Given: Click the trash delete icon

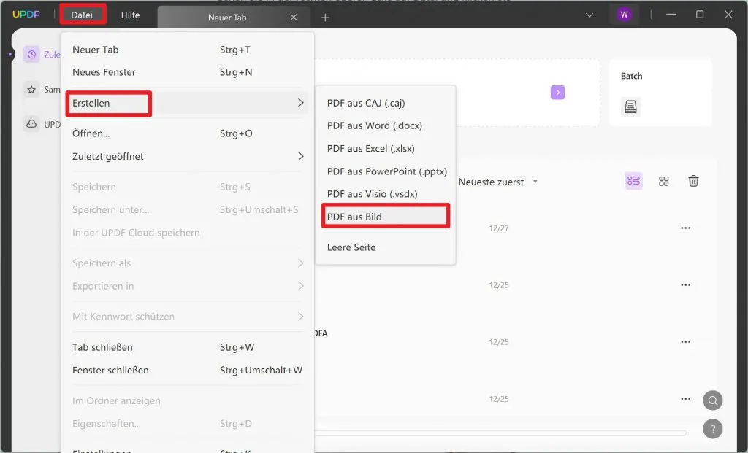Looking at the screenshot, I should click(x=693, y=181).
